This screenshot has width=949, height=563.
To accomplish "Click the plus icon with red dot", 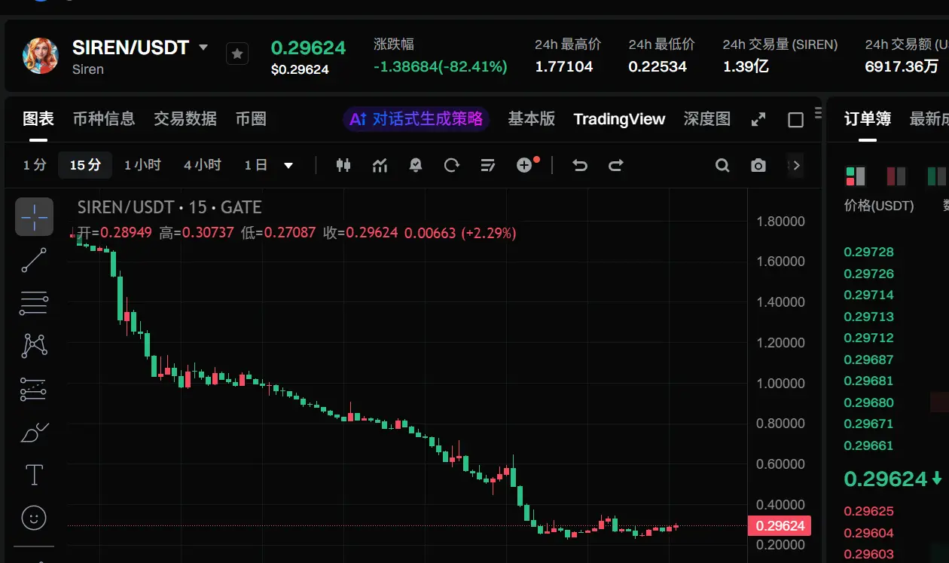I will pyautogui.click(x=526, y=164).
